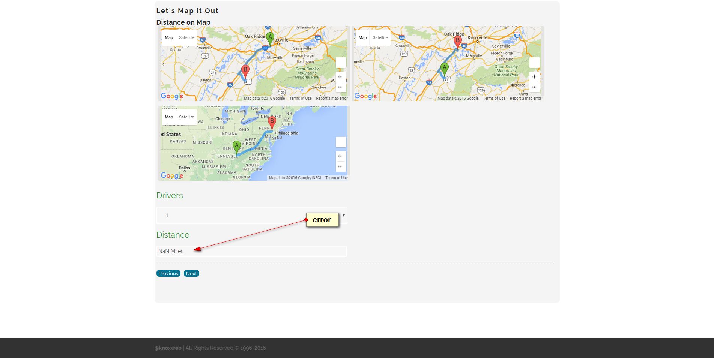Select Map view on the eastern US map
The width and height of the screenshot is (714, 358).
(x=169, y=117)
